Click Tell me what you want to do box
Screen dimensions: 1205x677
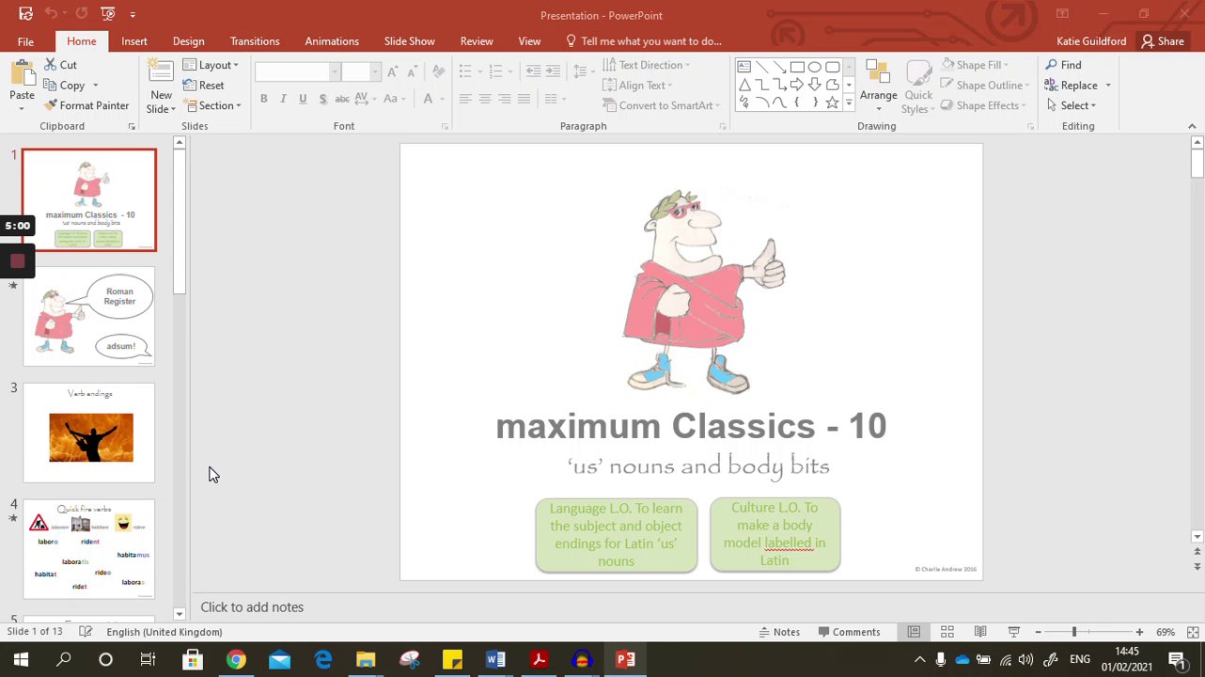pyautogui.click(x=644, y=41)
